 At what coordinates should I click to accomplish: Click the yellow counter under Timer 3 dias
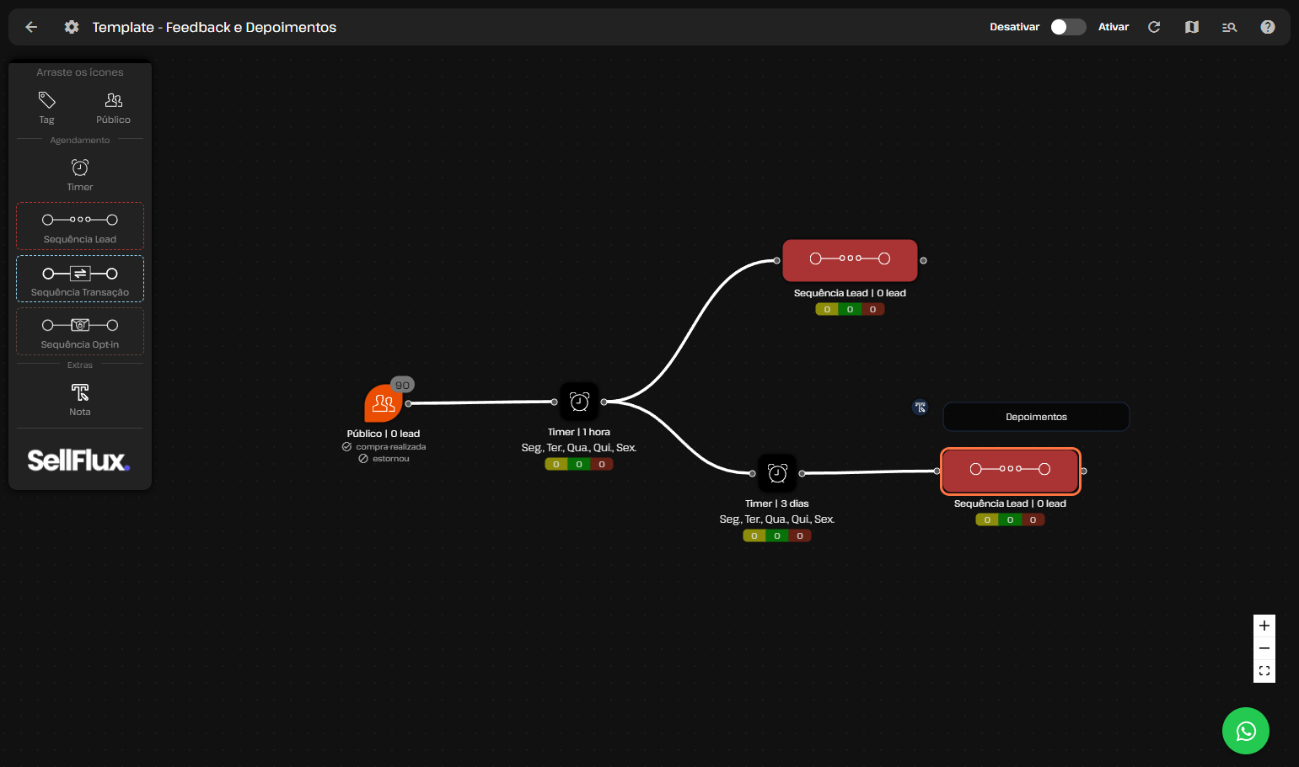pos(754,535)
